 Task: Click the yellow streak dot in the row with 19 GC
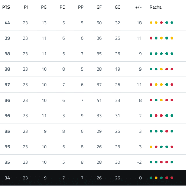[161, 69]
